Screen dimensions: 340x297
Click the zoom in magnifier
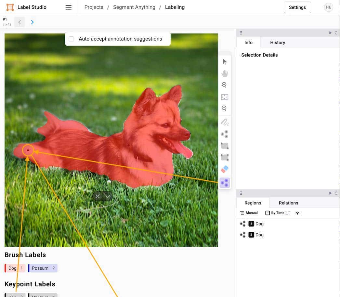point(224,85)
